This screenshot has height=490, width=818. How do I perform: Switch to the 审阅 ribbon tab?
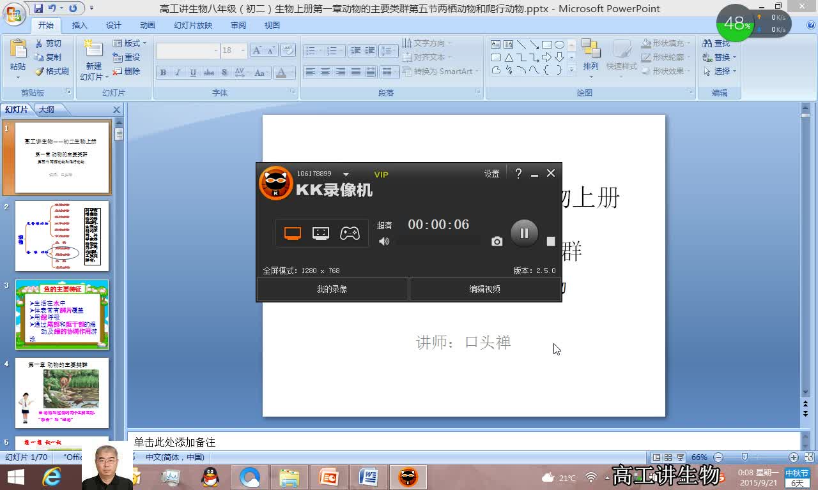[x=238, y=26]
